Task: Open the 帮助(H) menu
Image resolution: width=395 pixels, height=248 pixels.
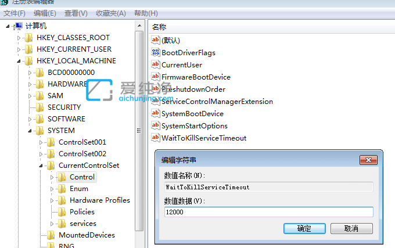Action: [x=146, y=13]
